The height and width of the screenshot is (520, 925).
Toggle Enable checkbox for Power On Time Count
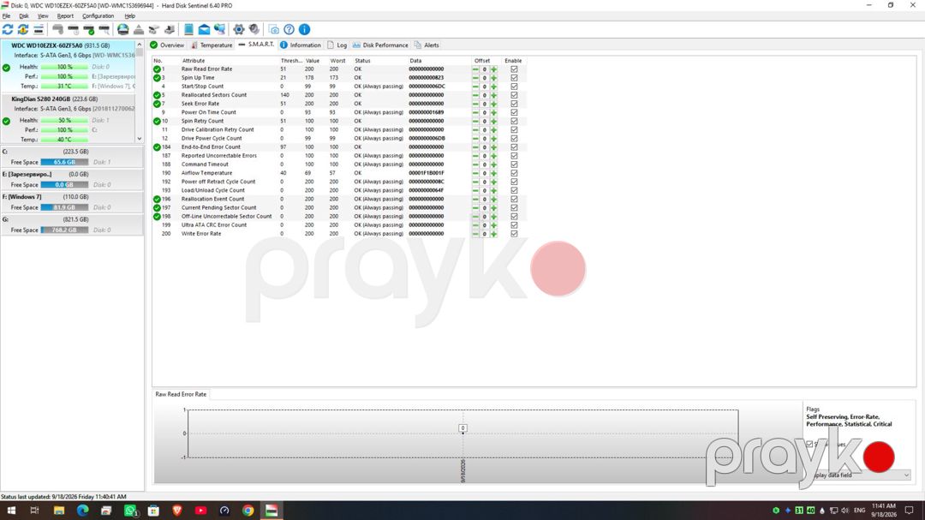click(x=514, y=112)
